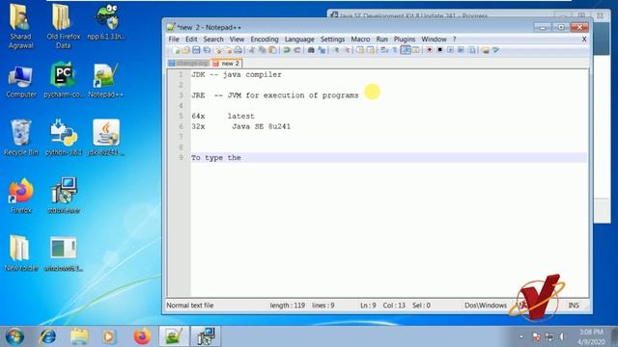This screenshot has width=618, height=347.
Task: Open the ? help menu
Action: pyautogui.click(x=454, y=39)
